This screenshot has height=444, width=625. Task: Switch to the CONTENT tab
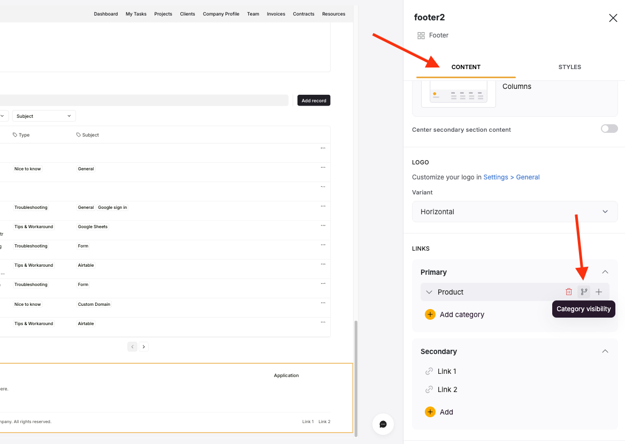click(x=466, y=67)
